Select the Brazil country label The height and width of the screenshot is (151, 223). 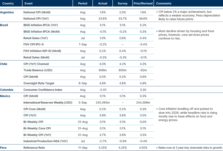(5, 25)
